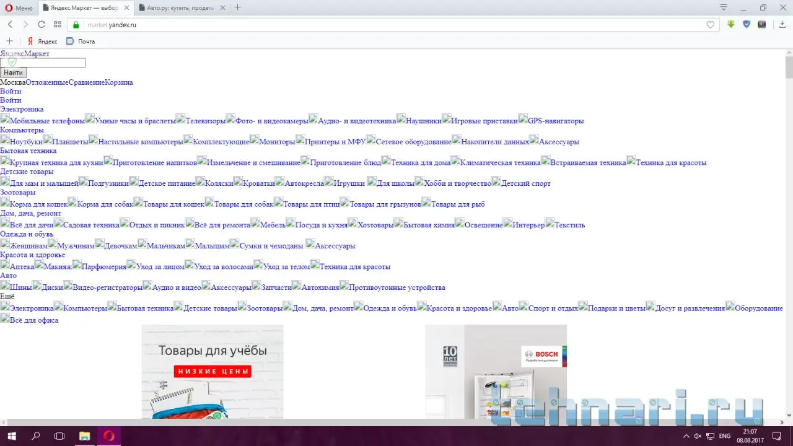This screenshot has height=446, width=793.
Task: Open the Ноутбуки category
Action: click(26, 142)
